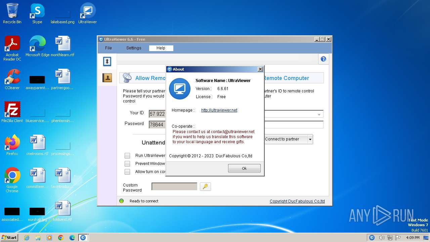Tick the Prevent Windows checkbox
The width and height of the screenshot is (430, 242).
pos(127,164)
